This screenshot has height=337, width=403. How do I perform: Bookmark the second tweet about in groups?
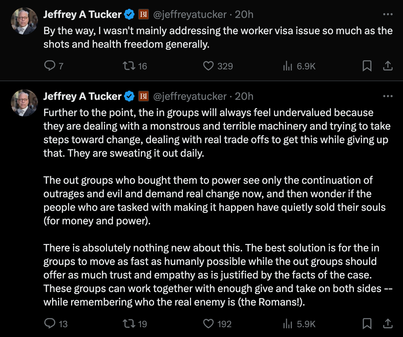click(x=367, y=324)
